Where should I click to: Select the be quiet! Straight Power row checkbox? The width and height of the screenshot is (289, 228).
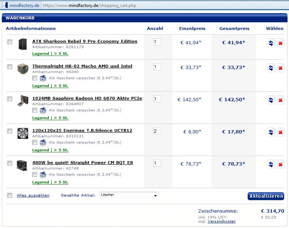point(10,163)
